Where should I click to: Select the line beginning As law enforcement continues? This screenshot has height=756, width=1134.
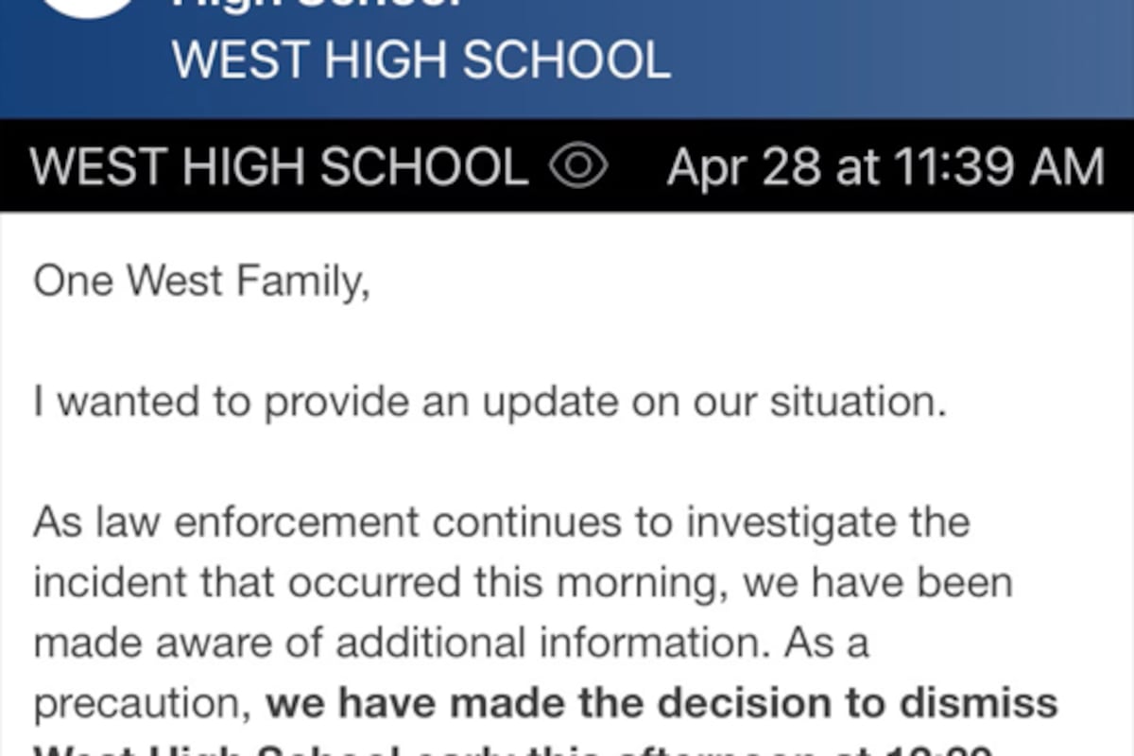[x=502, y=523]
